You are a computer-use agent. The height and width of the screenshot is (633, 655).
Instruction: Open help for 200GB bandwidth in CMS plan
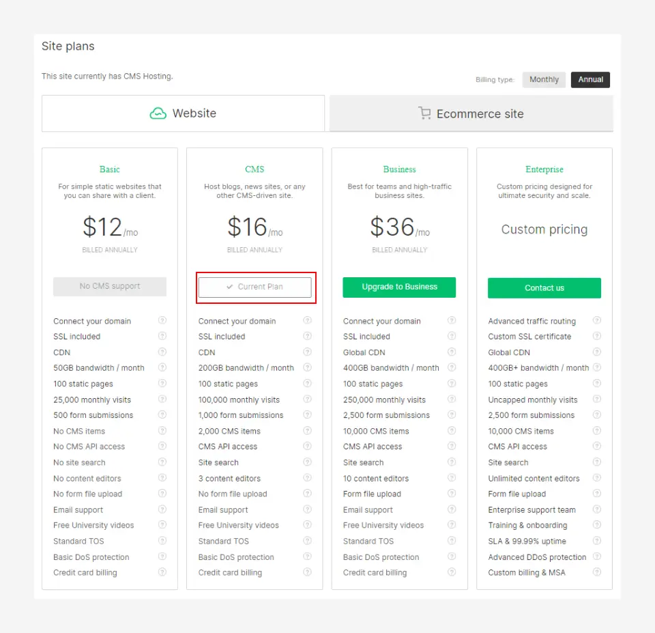click(x=307, y=368)
